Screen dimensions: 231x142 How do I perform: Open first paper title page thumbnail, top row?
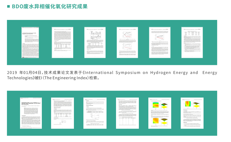coord(30,42)
